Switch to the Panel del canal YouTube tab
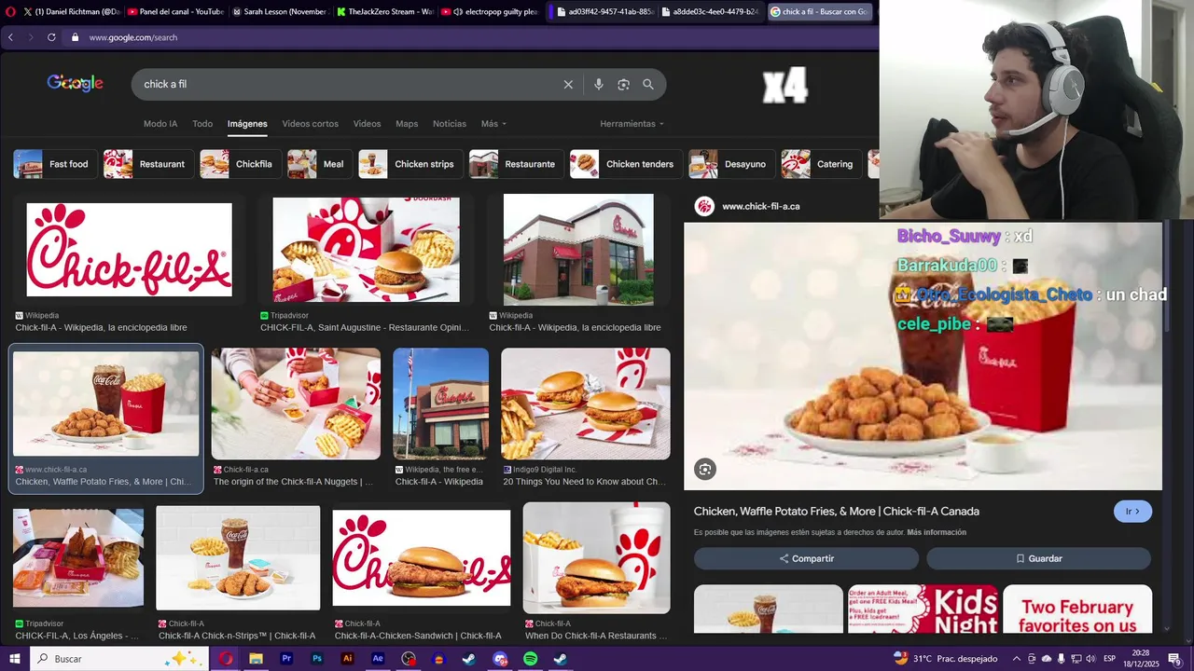1194x671 pixels. click(175, 11)
